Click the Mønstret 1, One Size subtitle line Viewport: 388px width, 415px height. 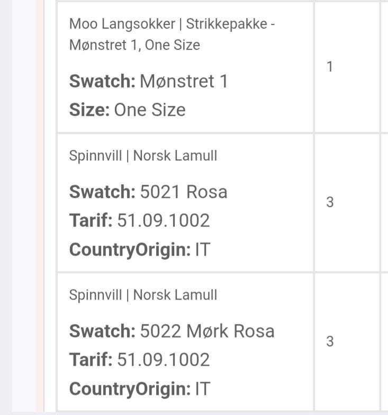pos(134,45)
